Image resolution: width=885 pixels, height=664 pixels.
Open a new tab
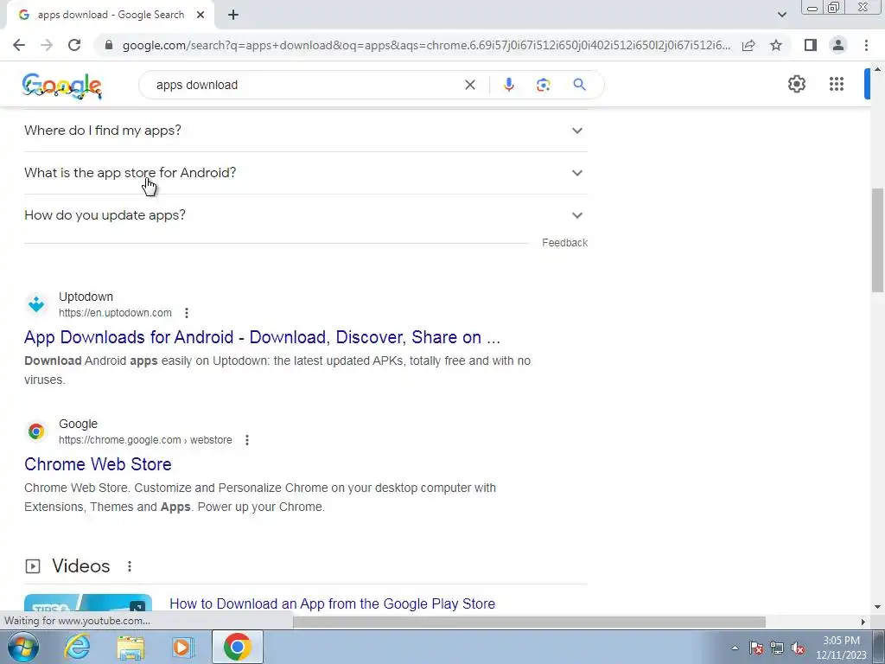click(233, 15)
